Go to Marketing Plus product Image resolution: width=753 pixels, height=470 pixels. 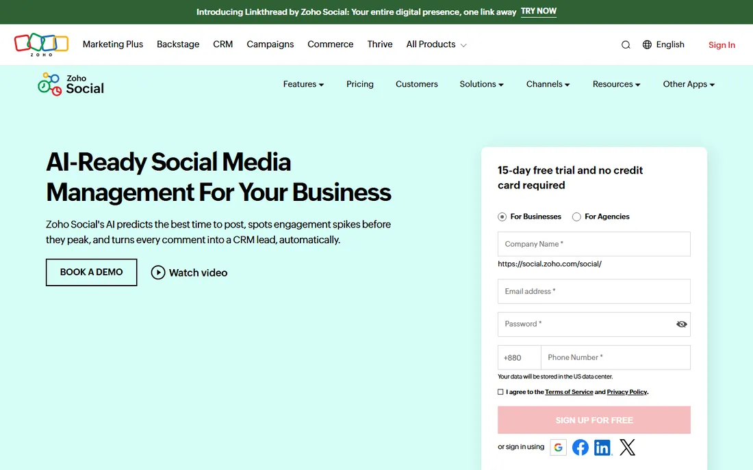coord(113,44)
